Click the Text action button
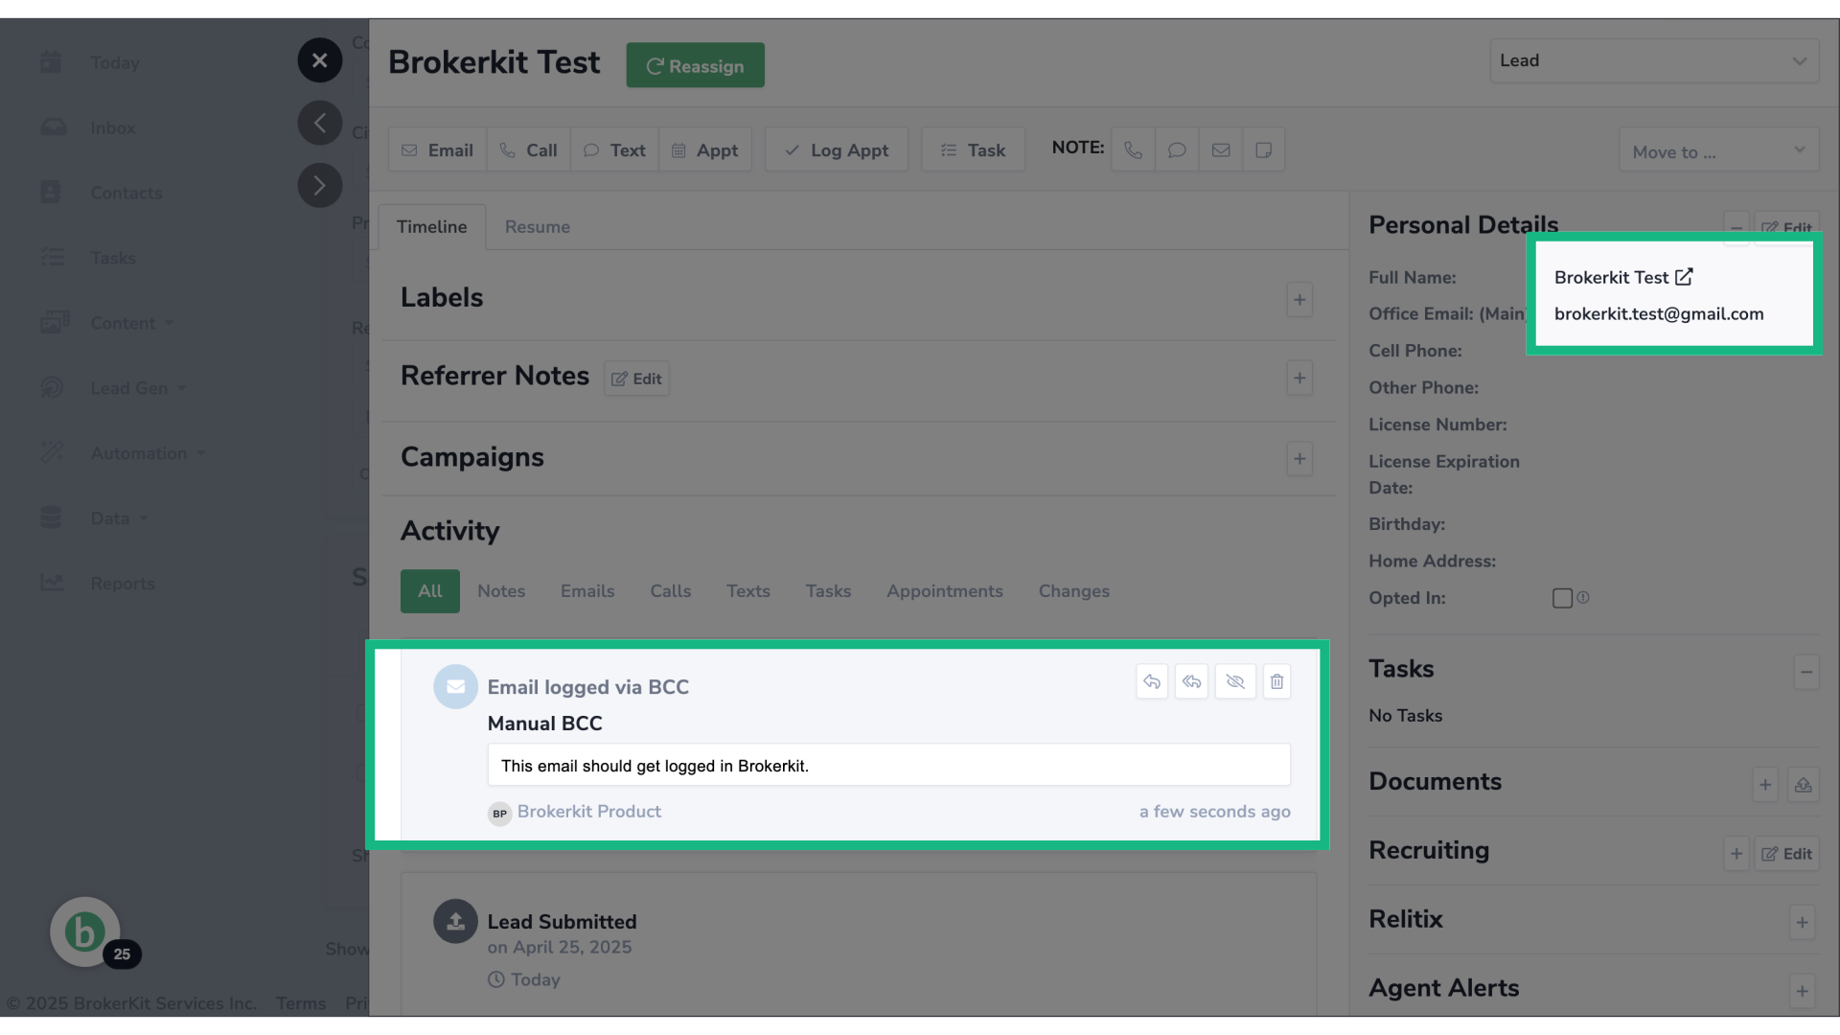This screenshot has height=1035, width=1840. pos(614,149)
